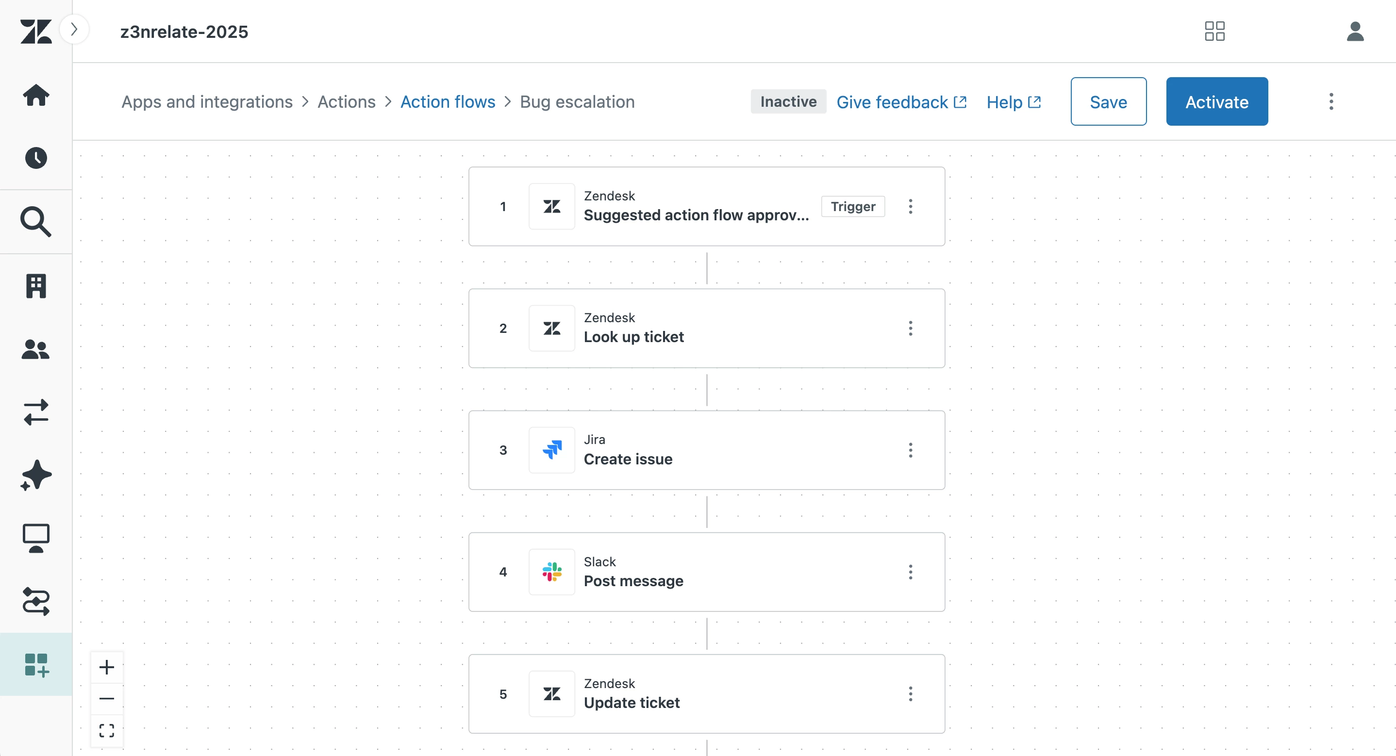Open Channels arrows icon in sidebar
Image resolution: width=1396 pixels, height=756 pixels.
36,412
